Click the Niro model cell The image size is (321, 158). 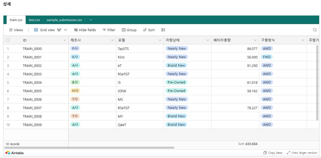pos(140,57)
